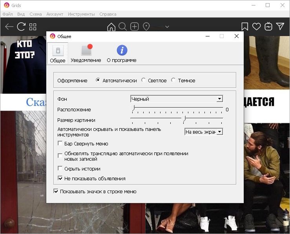This screenshot has height=234, width=290.
Task: Open the Home feed icon
Action: click(x=111, y=27)
